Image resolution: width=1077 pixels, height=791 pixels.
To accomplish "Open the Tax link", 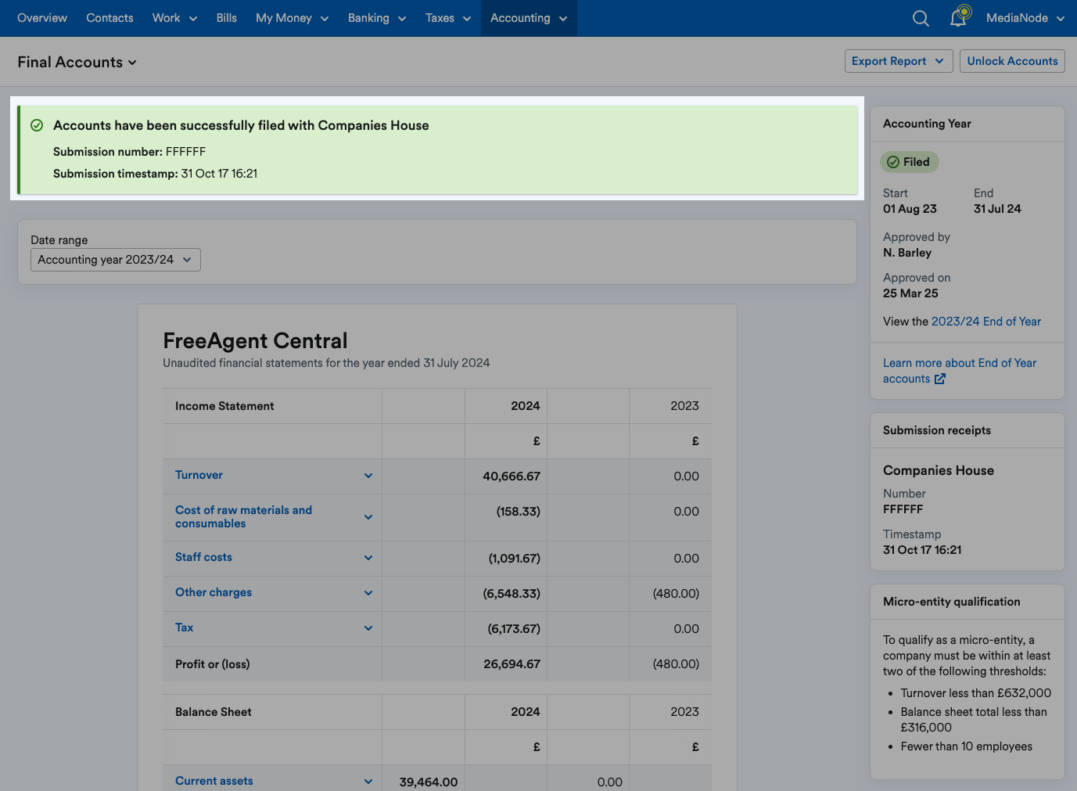I will tap(184, 627).
